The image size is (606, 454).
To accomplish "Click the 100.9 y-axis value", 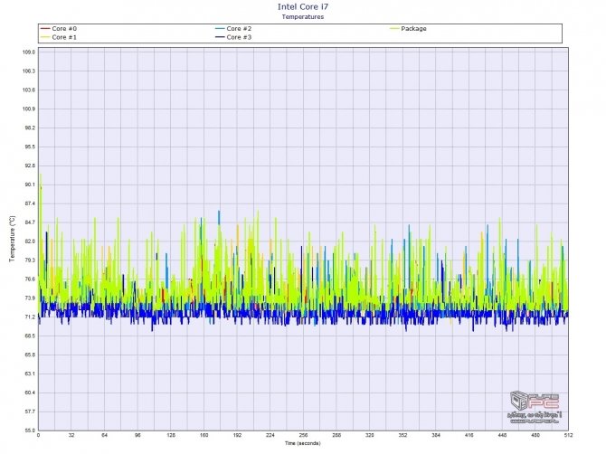I will coord(30,109).
